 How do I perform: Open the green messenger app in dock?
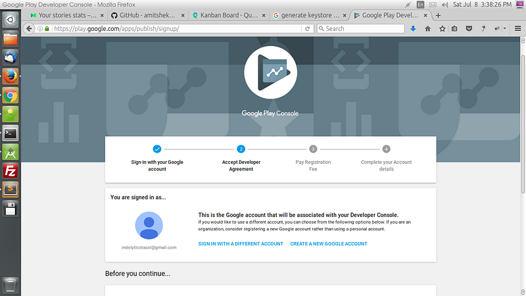pyautogui.click(x=11, y=114)
